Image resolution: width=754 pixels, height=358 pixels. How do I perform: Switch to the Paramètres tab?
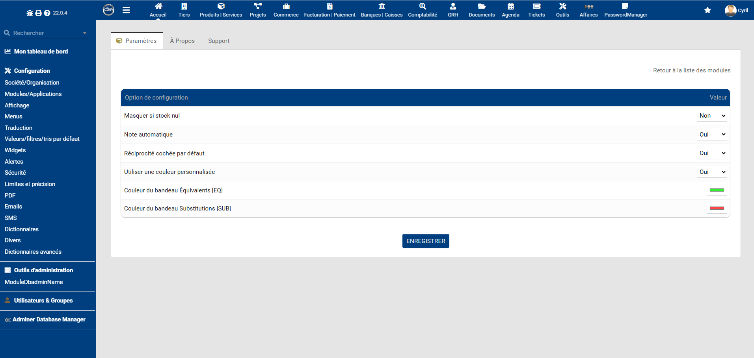click(x=137, y=41)
